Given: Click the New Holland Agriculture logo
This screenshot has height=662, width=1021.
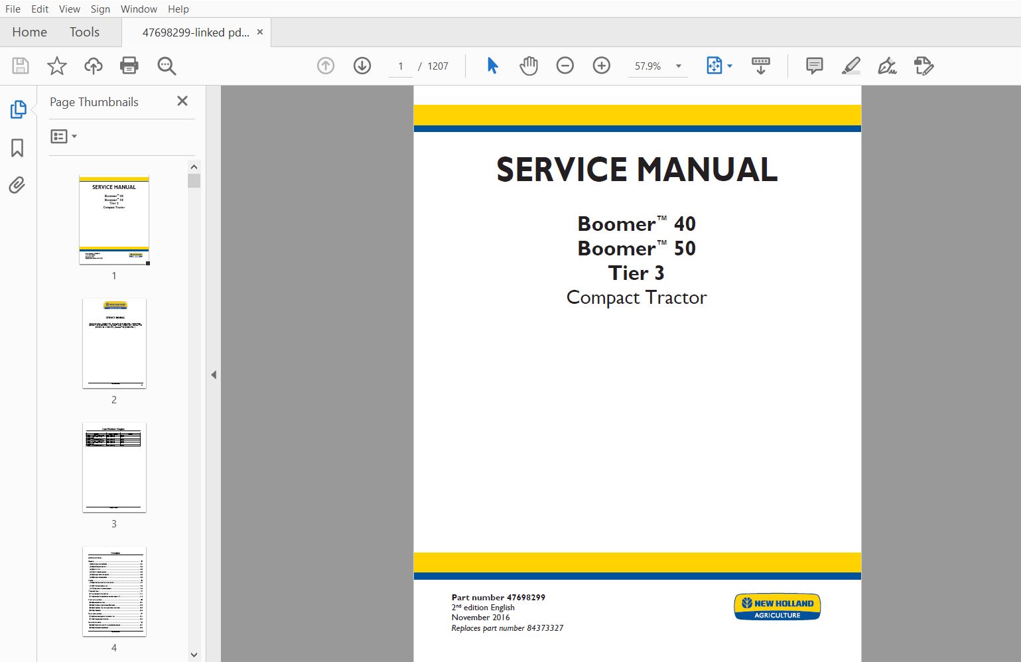Looking at the screenshot, I should tap(778, 607).
